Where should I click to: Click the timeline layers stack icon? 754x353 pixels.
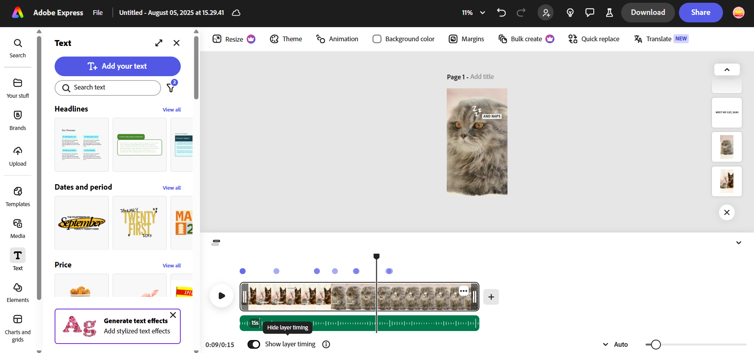click(216, 243)
